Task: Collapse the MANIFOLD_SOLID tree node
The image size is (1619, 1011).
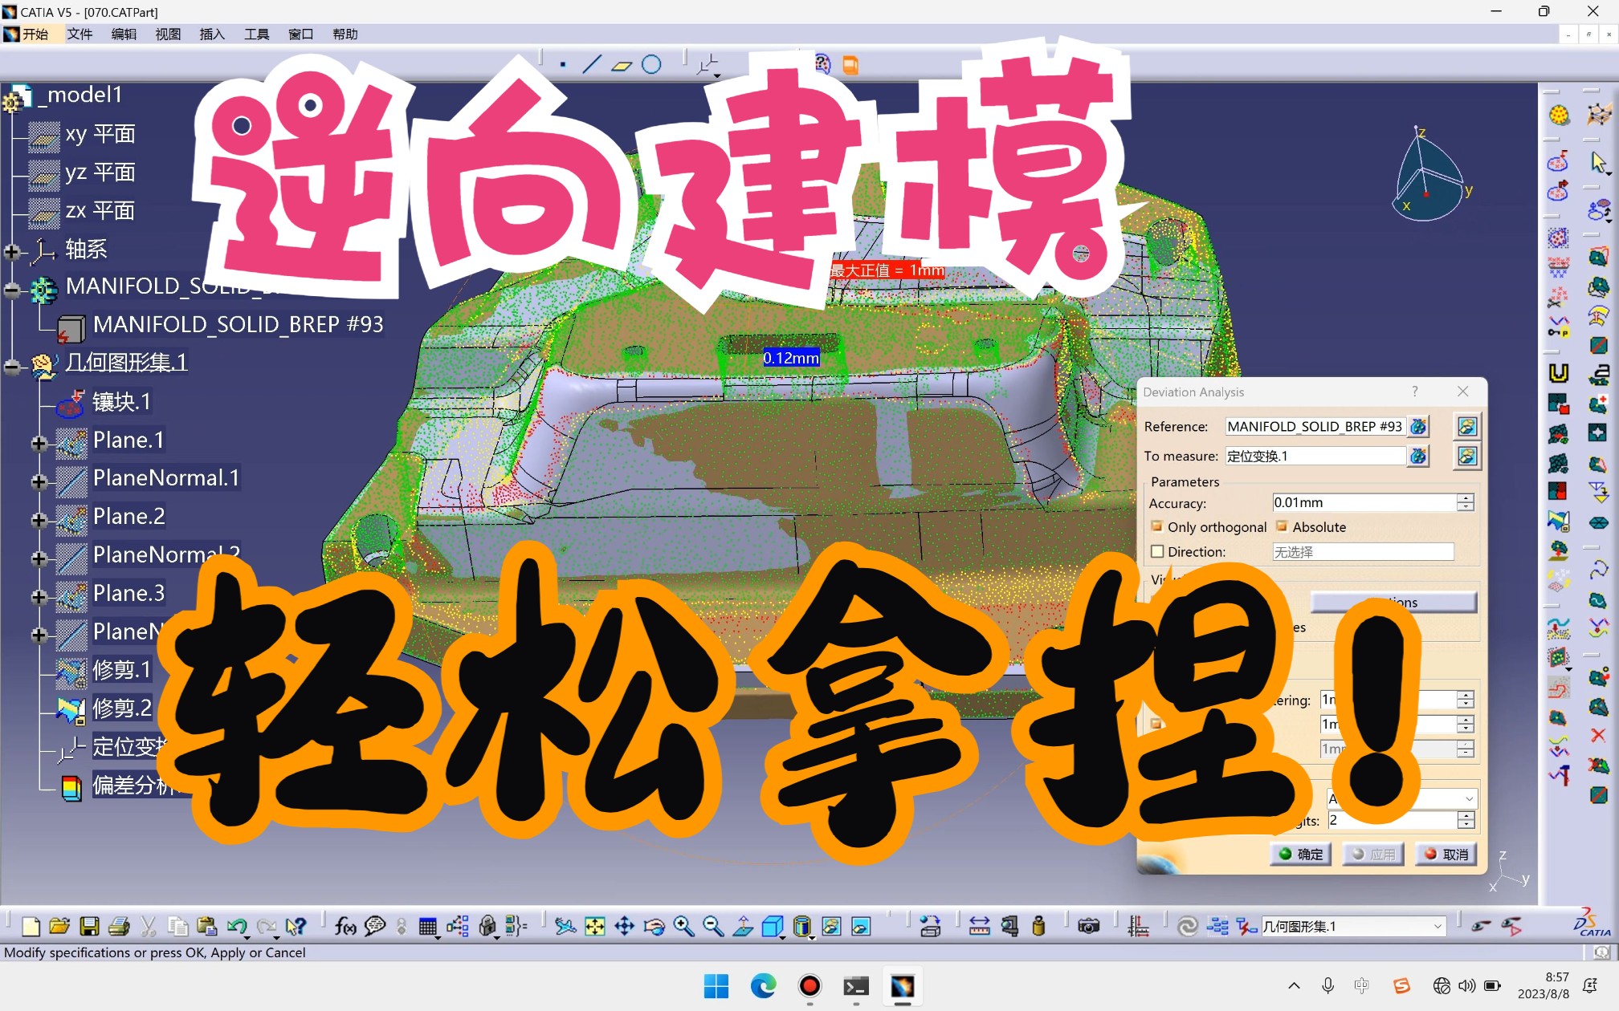Action: 11,290
